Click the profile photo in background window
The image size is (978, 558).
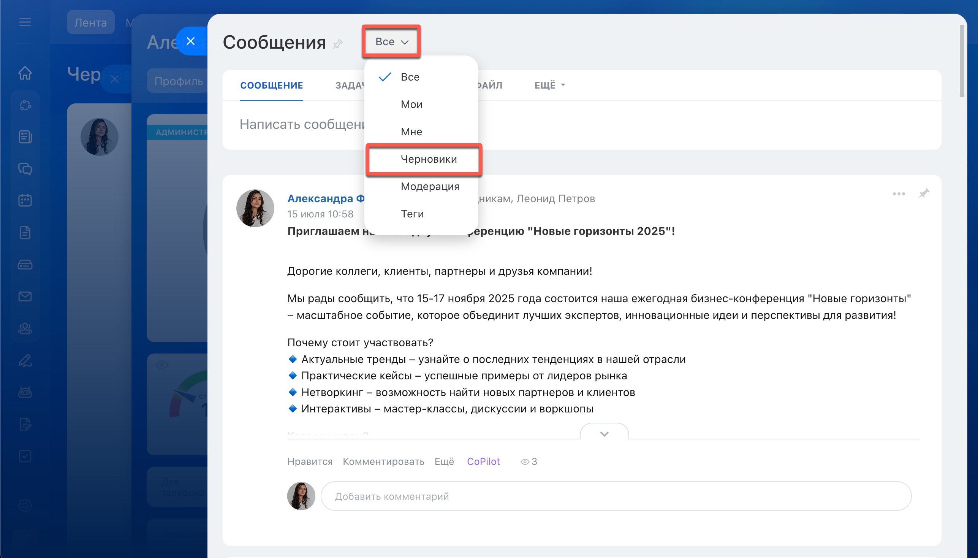coord(100,137)
